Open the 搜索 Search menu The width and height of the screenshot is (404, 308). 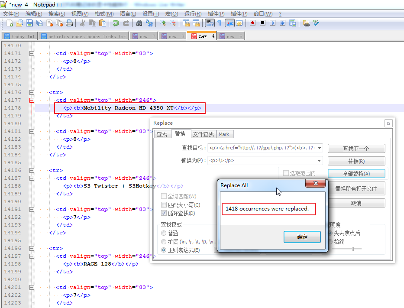tap(57, 14)
